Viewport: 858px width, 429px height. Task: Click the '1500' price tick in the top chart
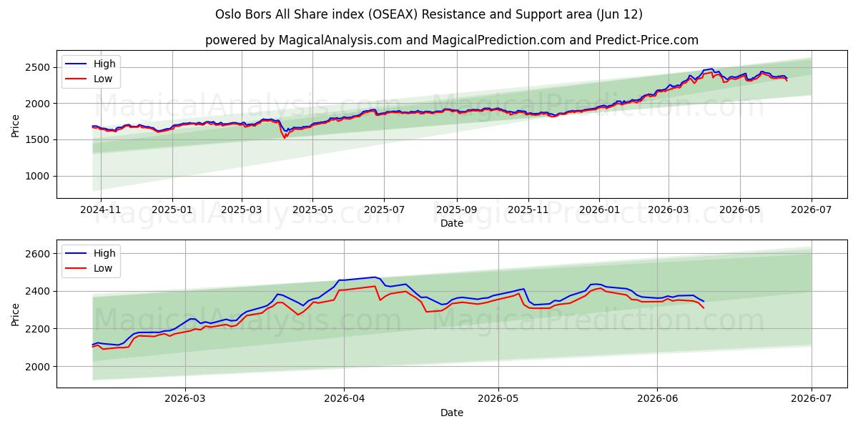pyautogui.click(x=39, y=140)
